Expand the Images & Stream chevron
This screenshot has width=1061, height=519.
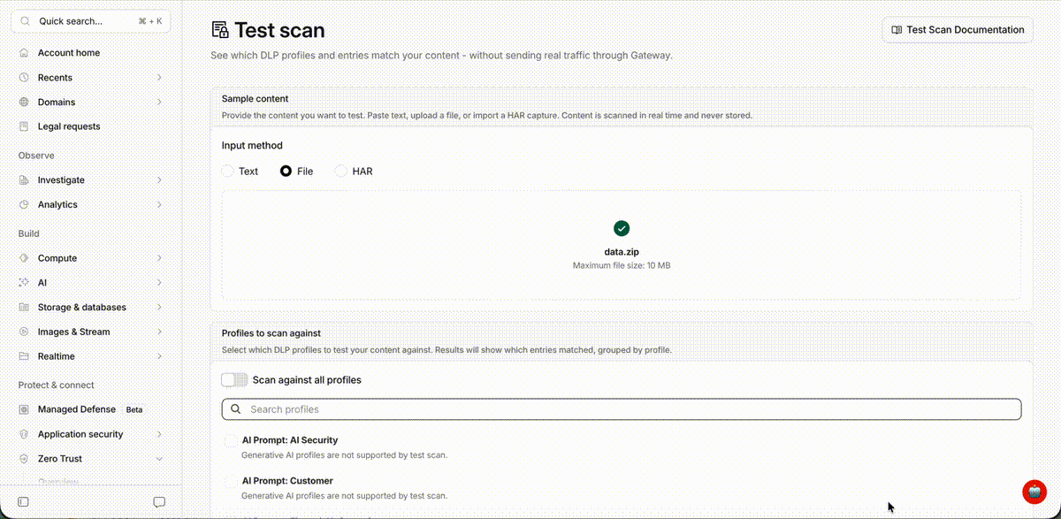coord(159,332)
